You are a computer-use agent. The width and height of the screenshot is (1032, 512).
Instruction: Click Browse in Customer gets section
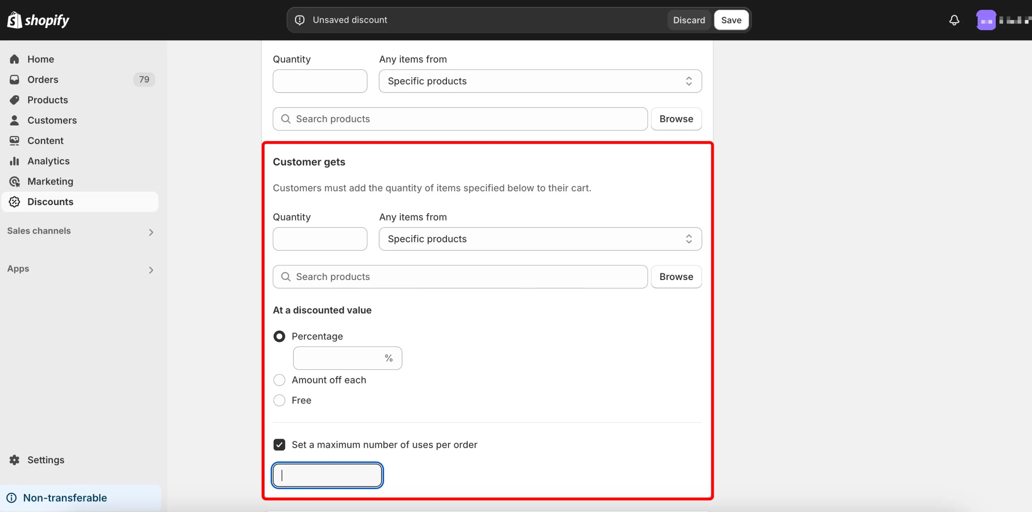point(676,277)
